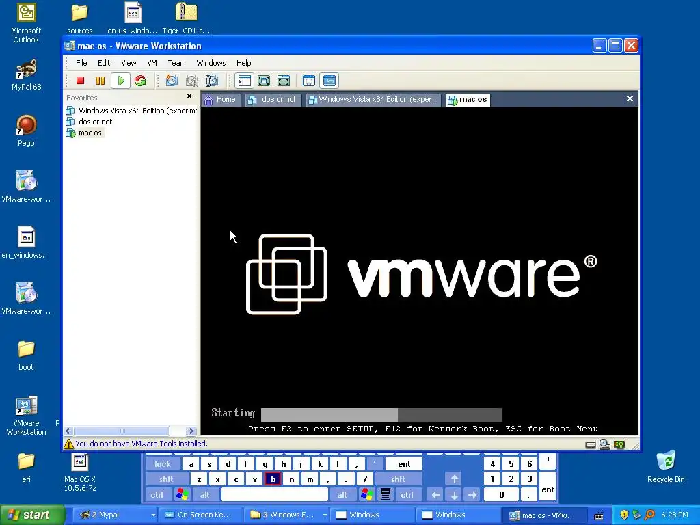Select mac os in Favorites list
Viewport: 700px width, 525px height.
[x=84, y=133]
